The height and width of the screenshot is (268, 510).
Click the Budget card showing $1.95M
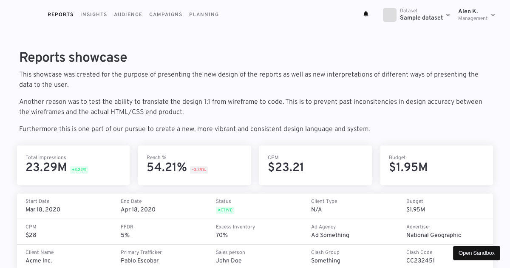tap(436, 165)
